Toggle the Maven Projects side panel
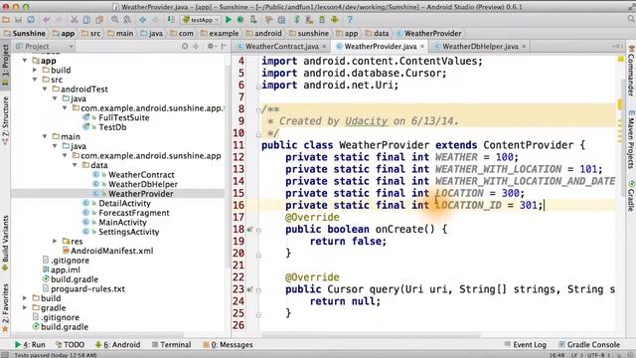 pyautogui.click(x=631, y=139)
